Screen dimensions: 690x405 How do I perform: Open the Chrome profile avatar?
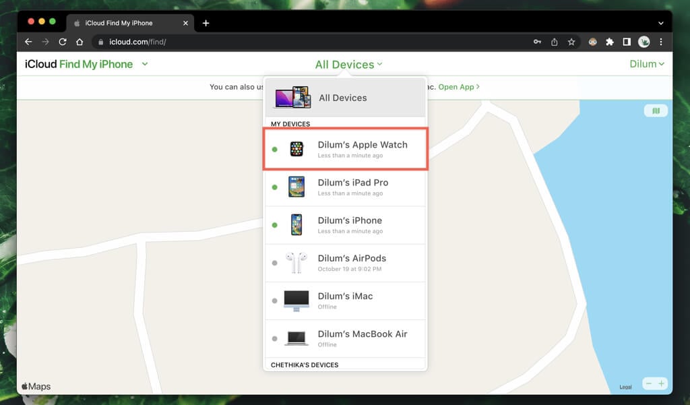[x=644, y=42]
